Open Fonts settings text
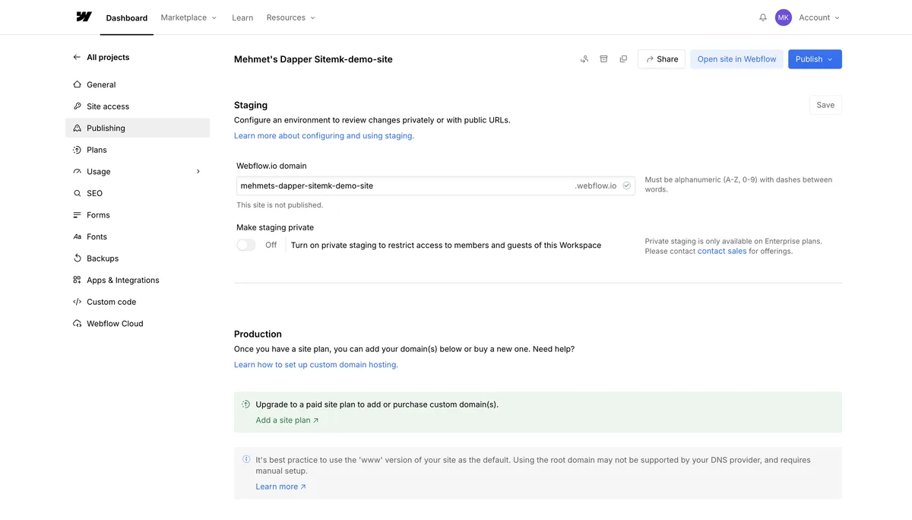Screen dimensions: 912x520 [97, 236]
